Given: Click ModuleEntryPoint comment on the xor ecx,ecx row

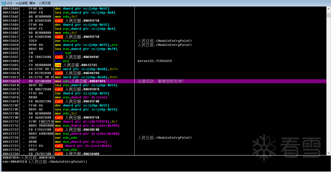Looking at the screenshot, I should (165, 41).
